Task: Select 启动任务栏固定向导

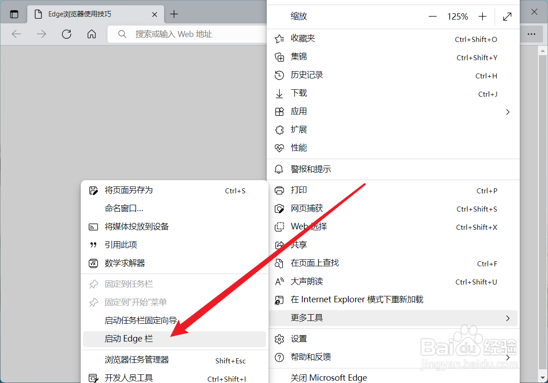Action: (x=174, y=321)
